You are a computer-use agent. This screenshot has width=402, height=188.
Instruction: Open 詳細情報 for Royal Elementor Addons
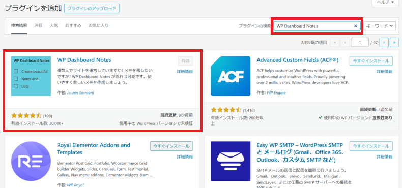(185, 157)
